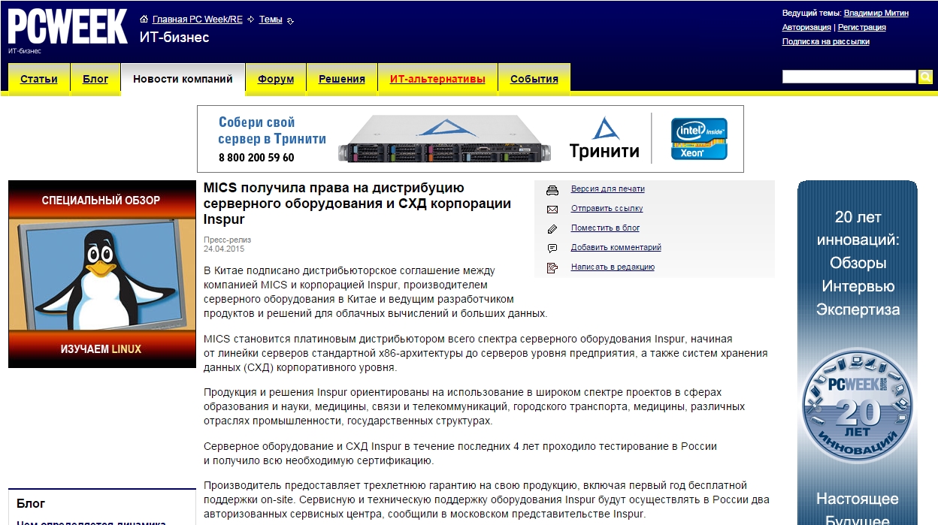Click the date 24.04.2015

click(x=224, y=249)
